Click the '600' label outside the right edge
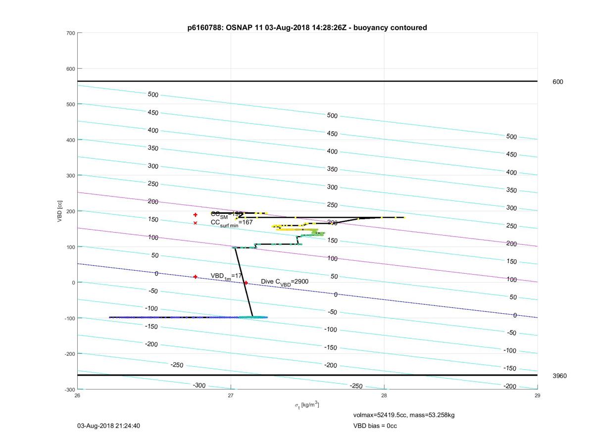The image size is (594, 438). point(558,82)
